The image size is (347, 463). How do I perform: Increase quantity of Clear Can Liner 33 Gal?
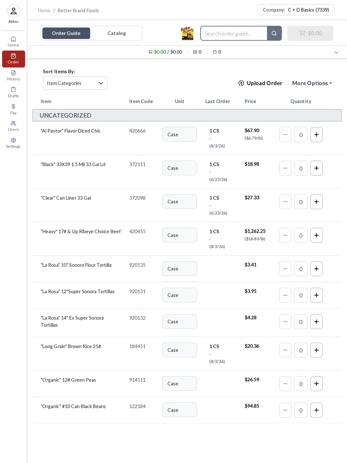tap(316, 202)
